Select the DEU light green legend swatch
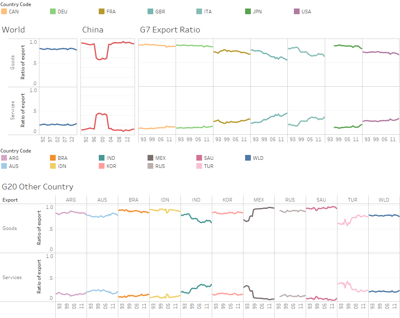400x318 pixels. [53, 11]
